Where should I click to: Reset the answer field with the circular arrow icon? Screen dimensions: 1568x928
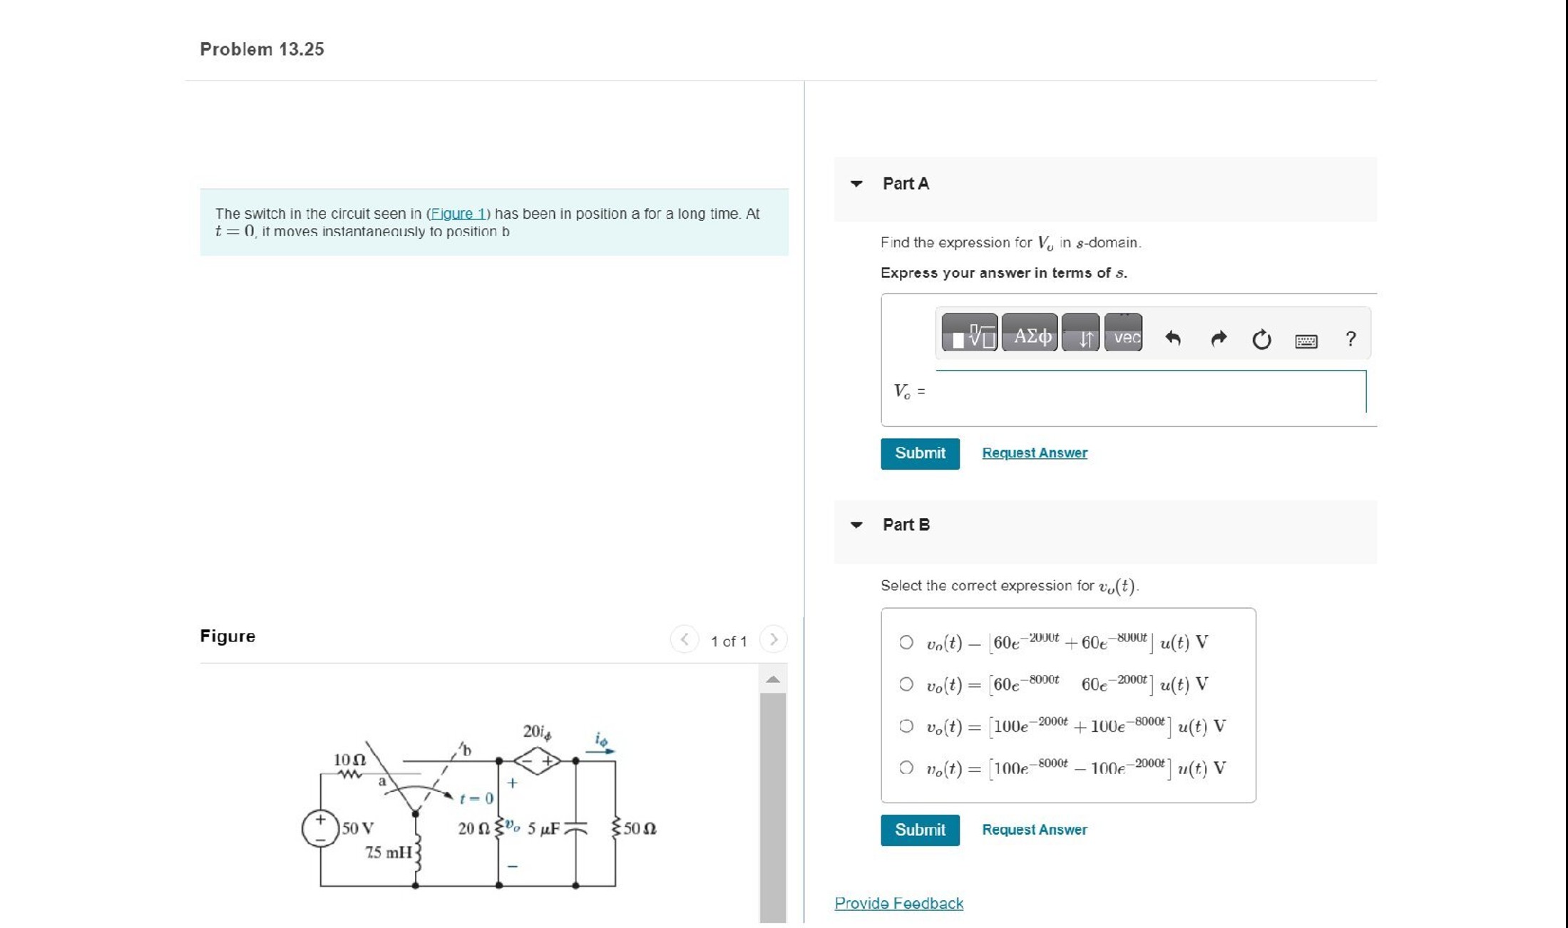pos(1262,336)
